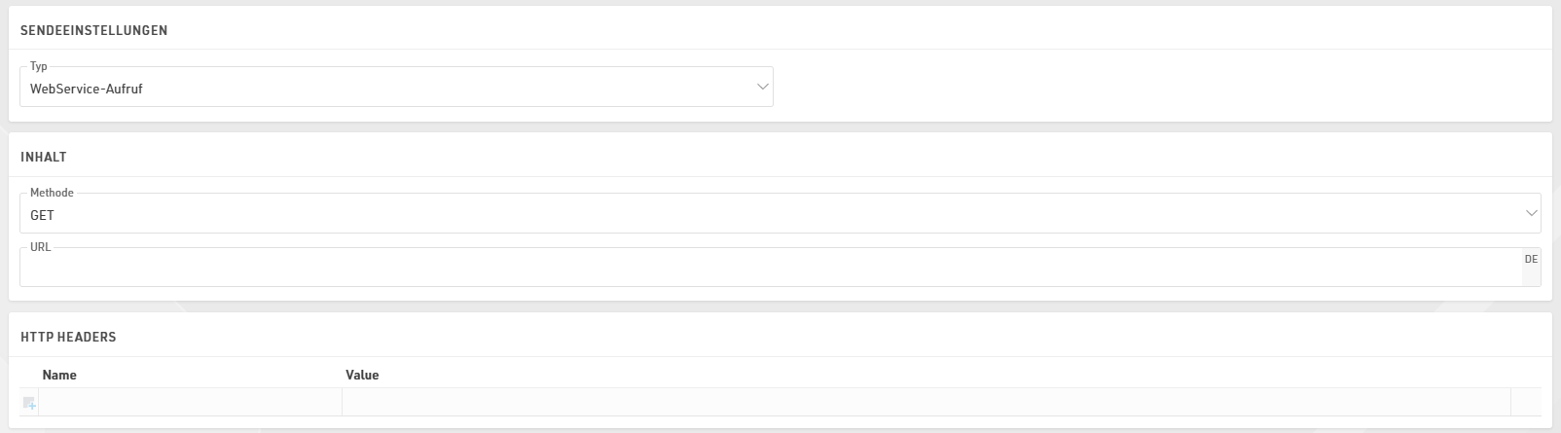Click the Value column header
This screenshot has height=433, width=1561.
362,375
